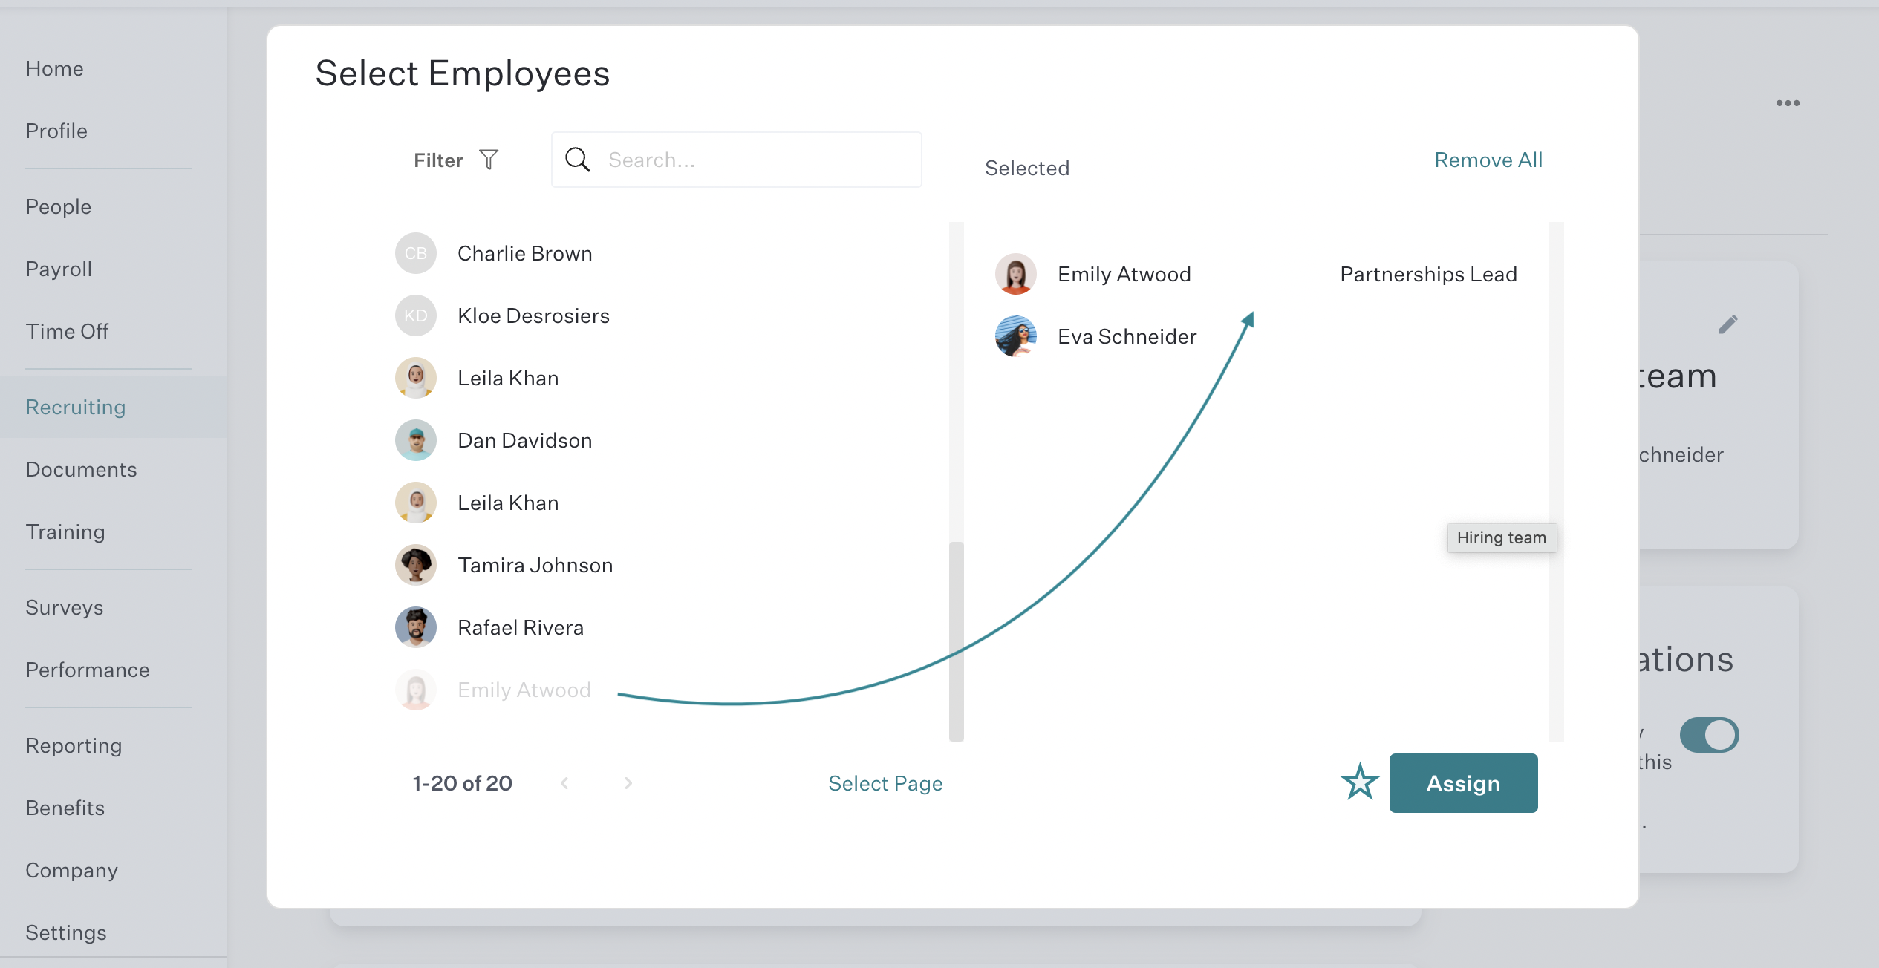This screenshot has width=1879, height=968.
Task: Click the search magnifier icon
Action: point(578,160)
